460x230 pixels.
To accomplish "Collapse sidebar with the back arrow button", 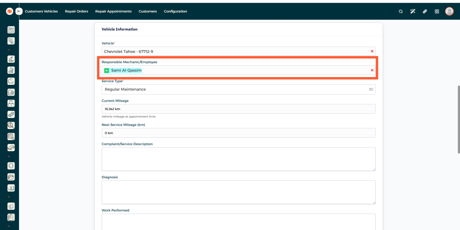I will pyautogui.click(x=19, y=11).
